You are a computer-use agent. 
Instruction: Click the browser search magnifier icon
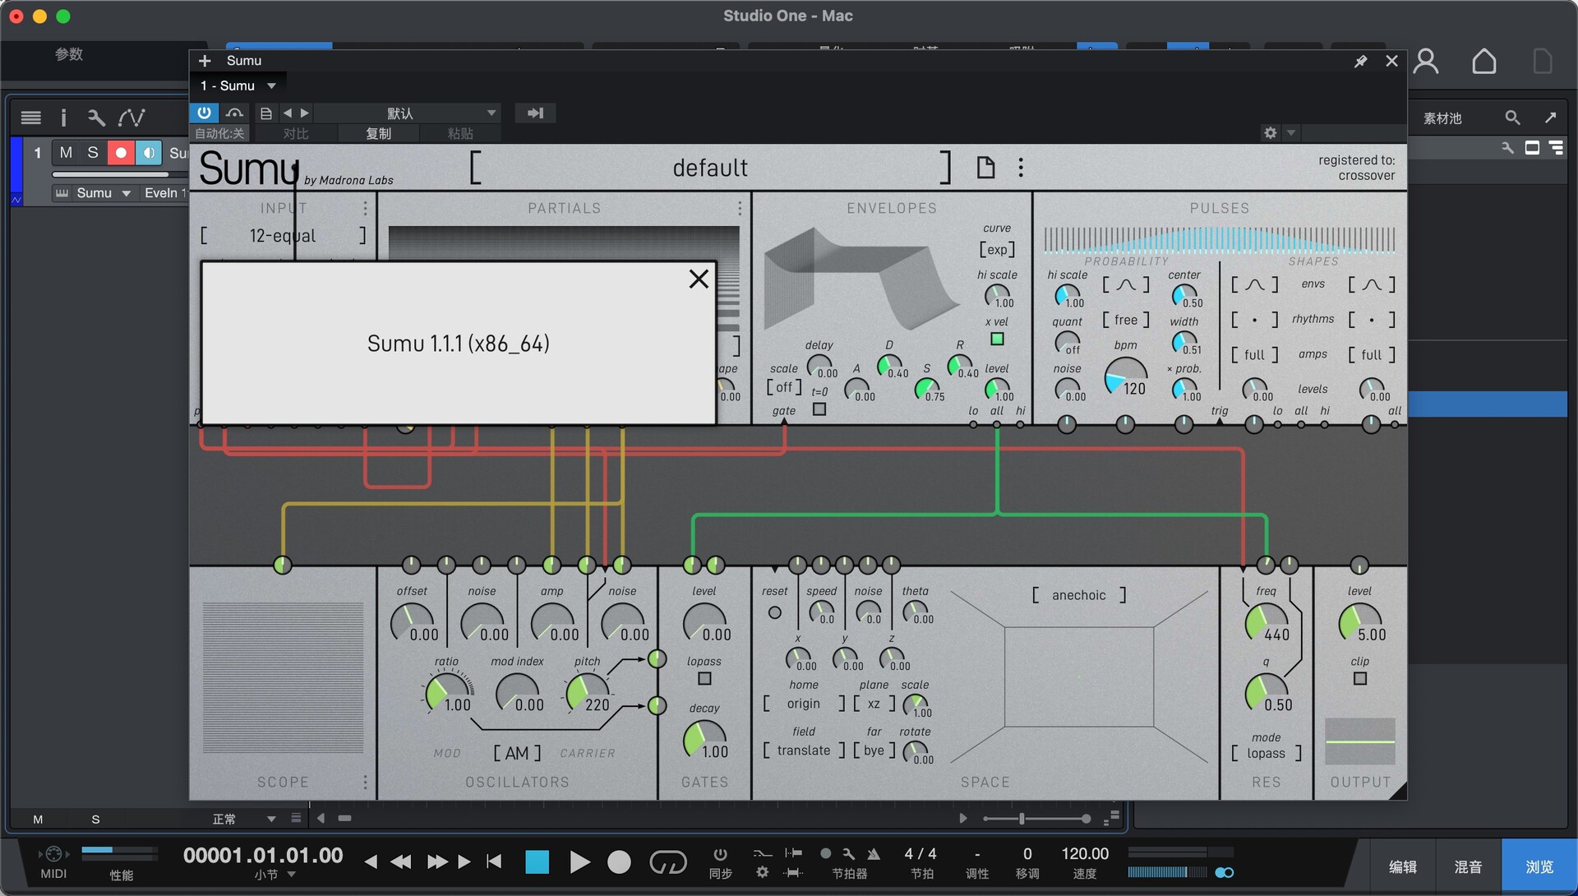point(1512,118)
